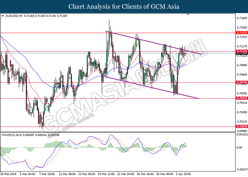248x177 pixels.
Task: Click the 0.70265 price axis value
Action: [x=242, y=112]
